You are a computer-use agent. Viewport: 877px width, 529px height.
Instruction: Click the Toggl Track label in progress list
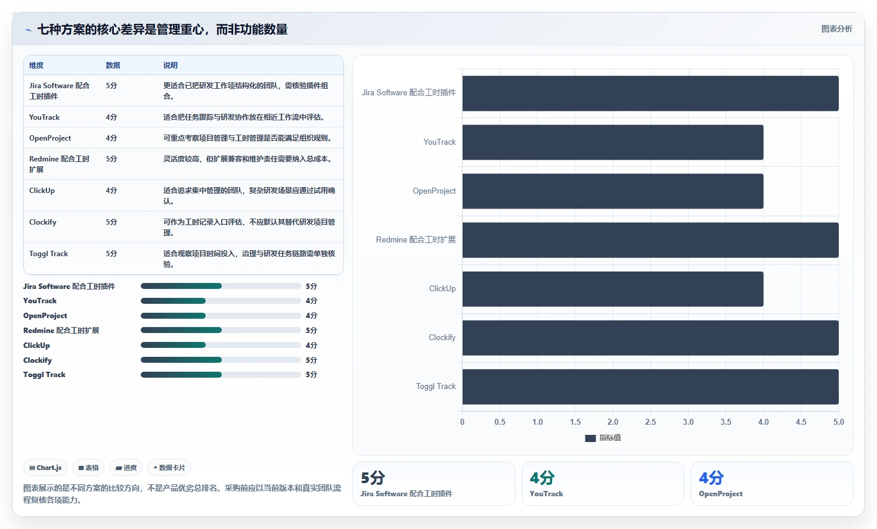(44, 375)
